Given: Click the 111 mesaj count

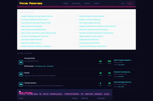Looking at the screenshot, I should (109, 73).
